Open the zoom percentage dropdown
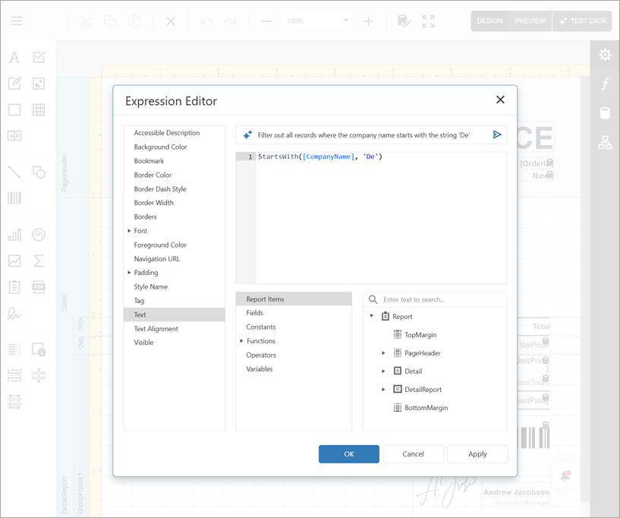 point(345,21)
